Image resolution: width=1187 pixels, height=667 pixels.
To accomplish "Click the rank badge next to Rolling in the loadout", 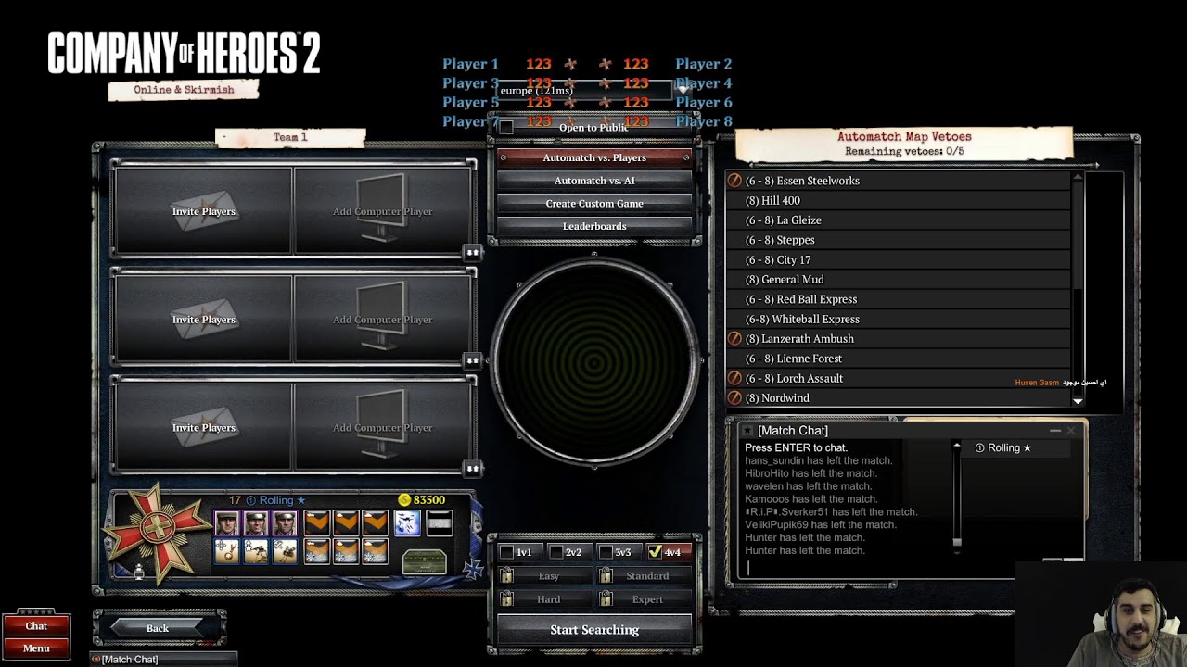I will coord(250,500).
